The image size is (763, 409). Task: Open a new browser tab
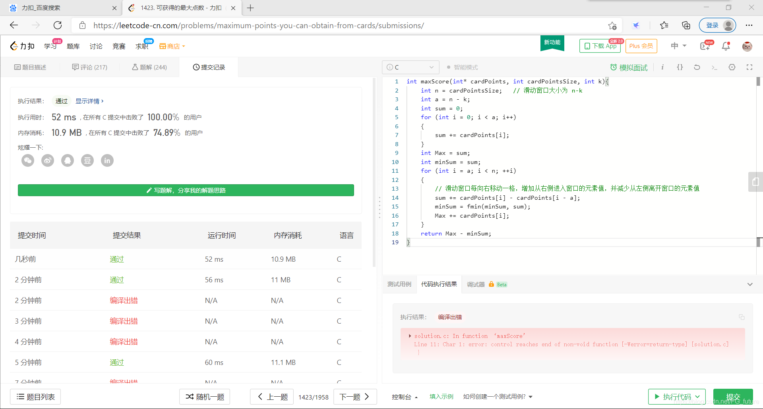point(250,8)
